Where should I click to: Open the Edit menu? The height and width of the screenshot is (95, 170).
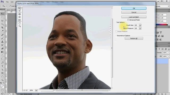click(x=12, y=2)
